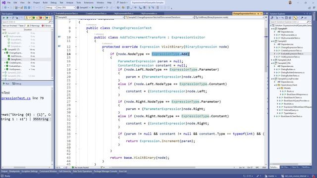Open the Analyze menu
Image resolution: width=317 pixels, height=178 pixels.
[x=70, y=2]
